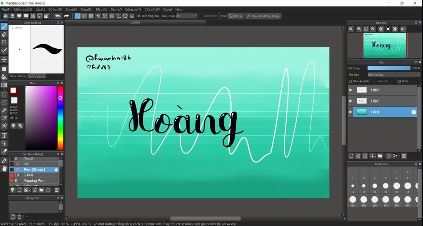
Task: Select the Bucket fill tool
Action: pos(4,77)
